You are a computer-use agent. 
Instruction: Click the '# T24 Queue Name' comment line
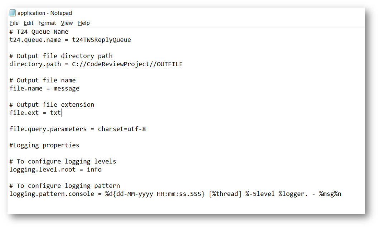(39, 32)
